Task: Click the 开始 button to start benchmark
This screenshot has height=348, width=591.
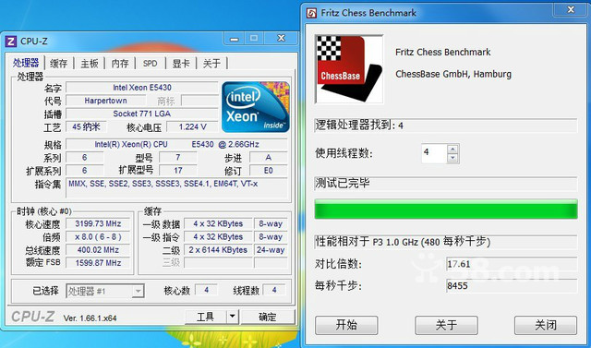Action: [x=346, y=325]
